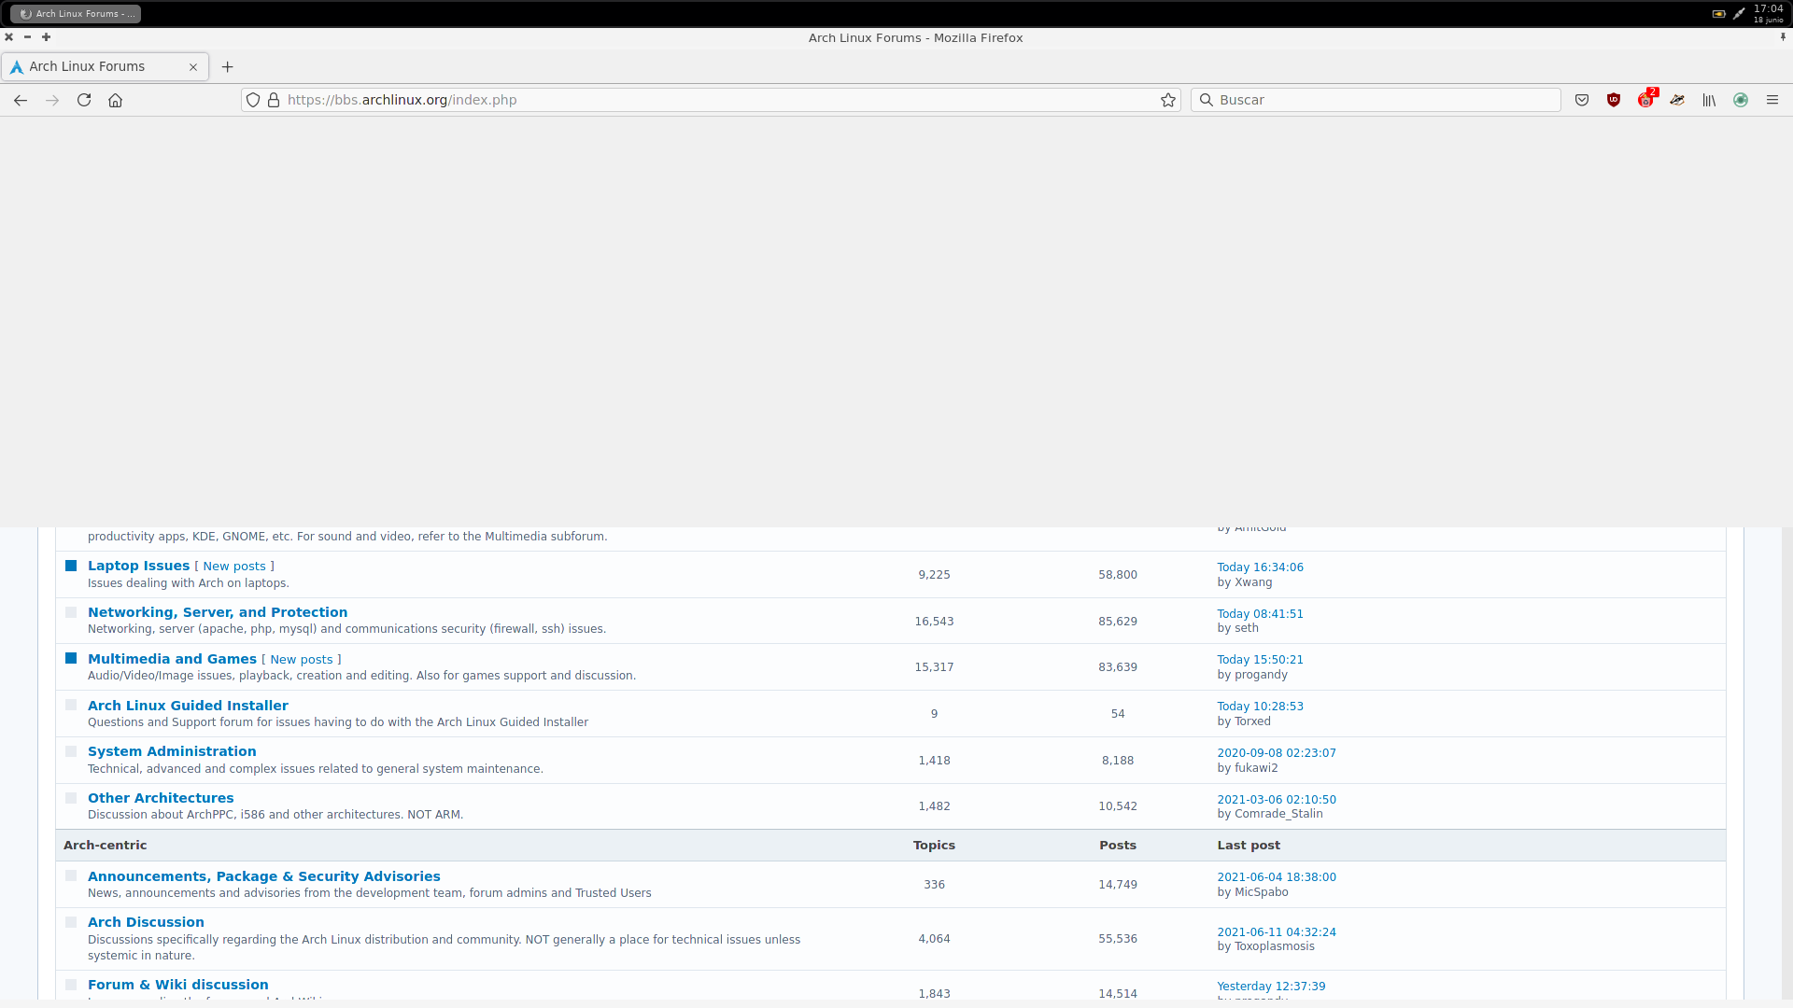Click the battery indicator in the system tray
This screenshot has height=1008, width=1793.
[x=1718, y=14]
